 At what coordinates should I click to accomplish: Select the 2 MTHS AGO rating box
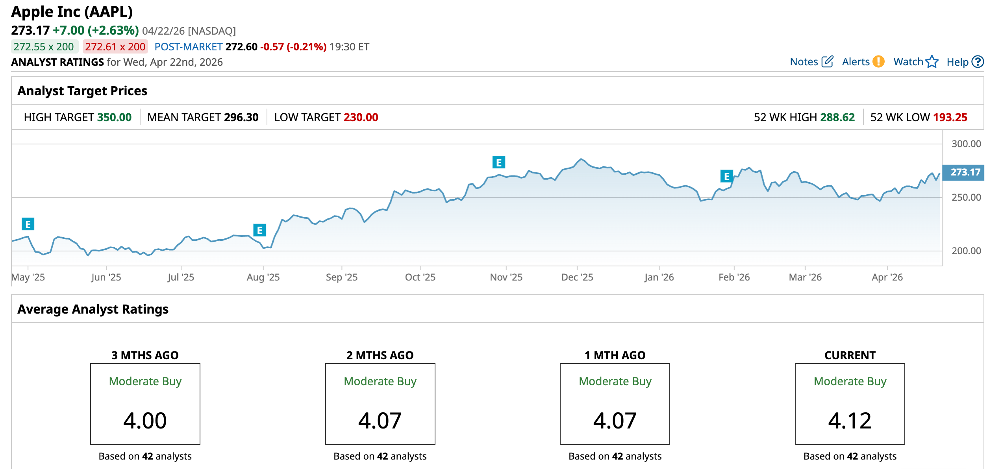(x=380, y=404)
